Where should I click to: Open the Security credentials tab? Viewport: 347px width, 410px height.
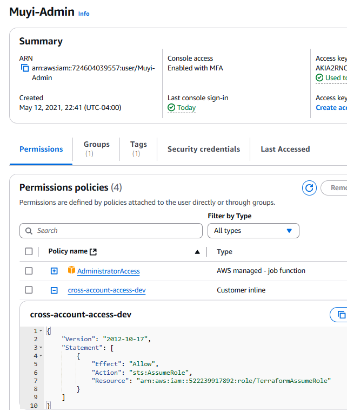204,149
